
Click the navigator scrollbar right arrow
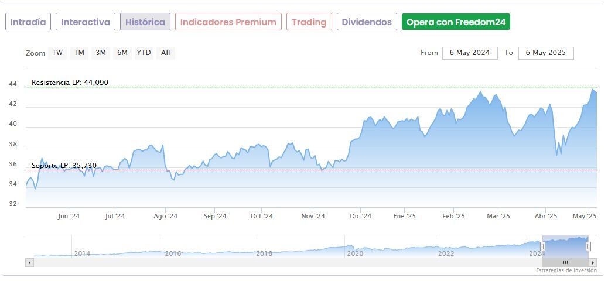click(593, 263)
